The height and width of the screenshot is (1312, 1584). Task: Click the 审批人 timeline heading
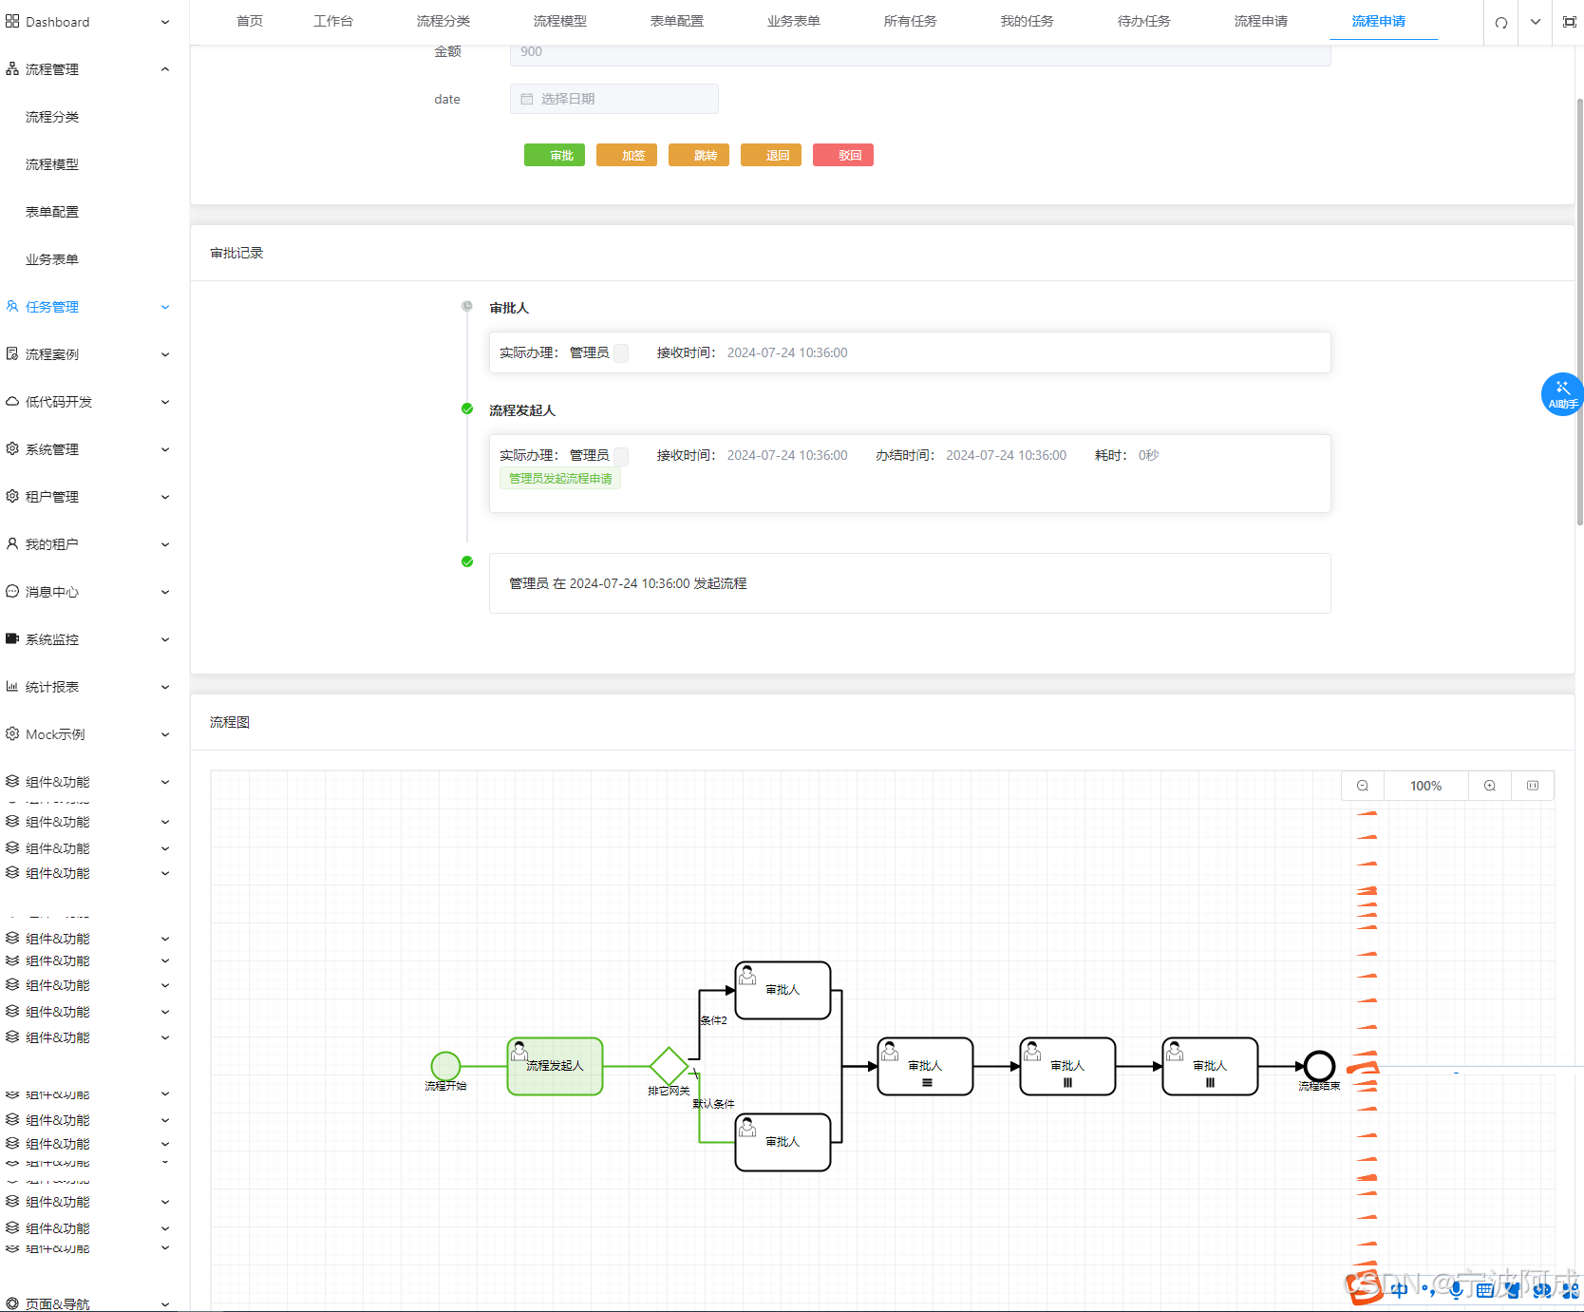[509, 308]
